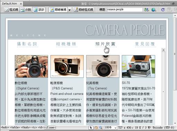Choose the Zoom magnifier tool in status bar
Screen dimensions: 177x131
[x=101, y=128]
